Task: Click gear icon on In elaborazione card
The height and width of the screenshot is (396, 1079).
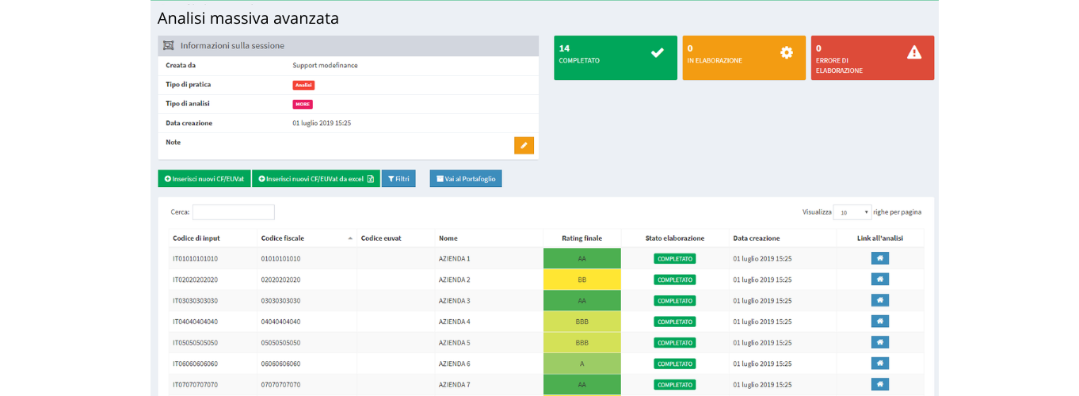Action: [x=786, y=52]
